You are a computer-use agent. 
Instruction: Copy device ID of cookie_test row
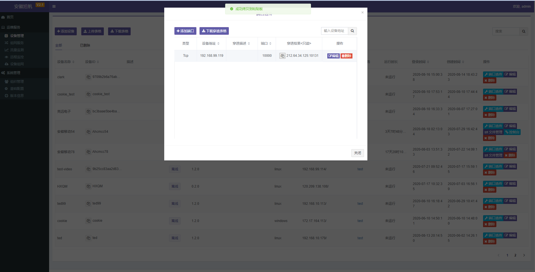tap(88, 94)
